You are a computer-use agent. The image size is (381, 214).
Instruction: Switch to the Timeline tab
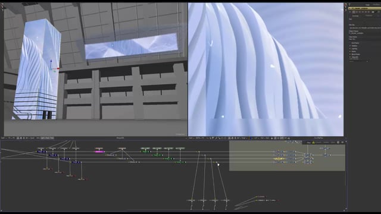[326, 143]
